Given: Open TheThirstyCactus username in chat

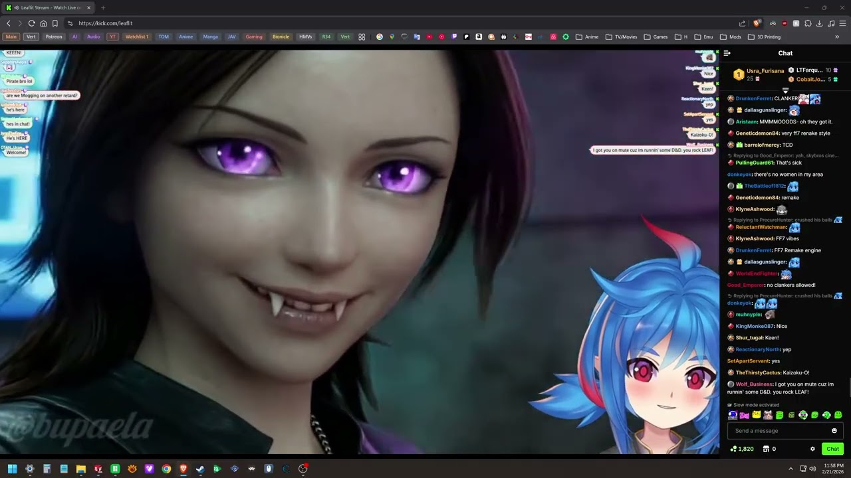Looking at the screenshot, I should pyautogui.click(x=758, y=372).
